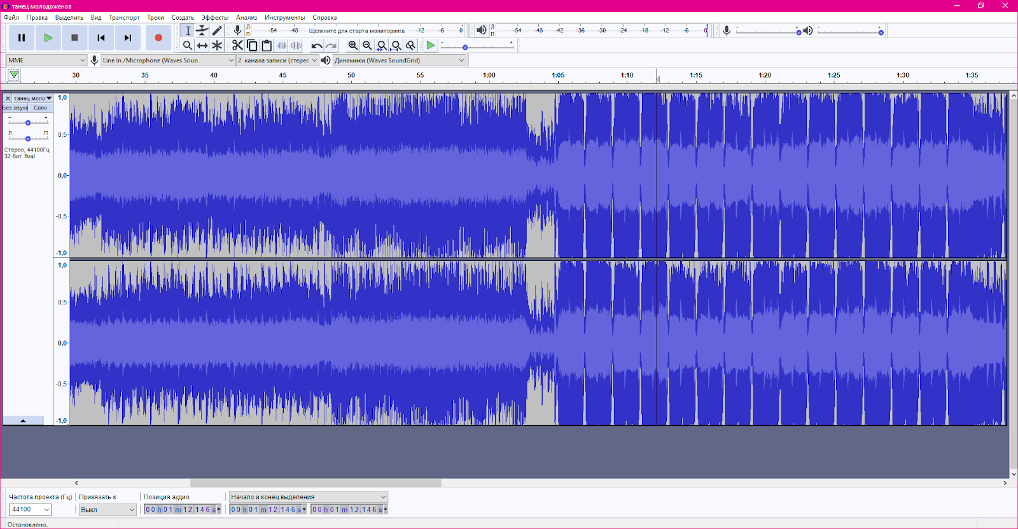
Task: Open the Привязать к (Выкл) dropdown
Action: click(108, 509)
